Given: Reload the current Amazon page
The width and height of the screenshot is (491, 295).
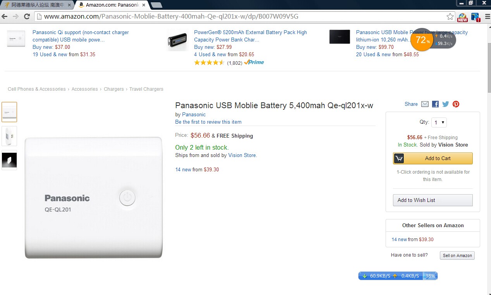Looking at the screenshot, I should [27, 16].
